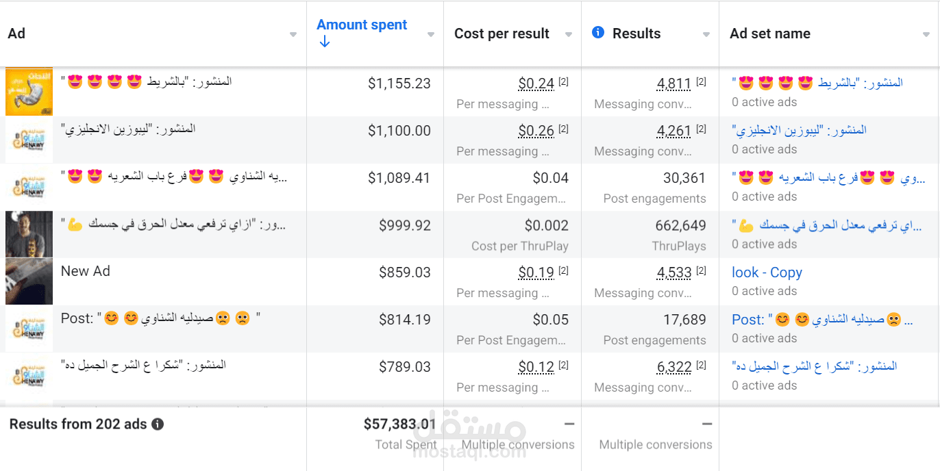Click the Cost per result column header
940x471 pixels.
(x=502, y=34)
